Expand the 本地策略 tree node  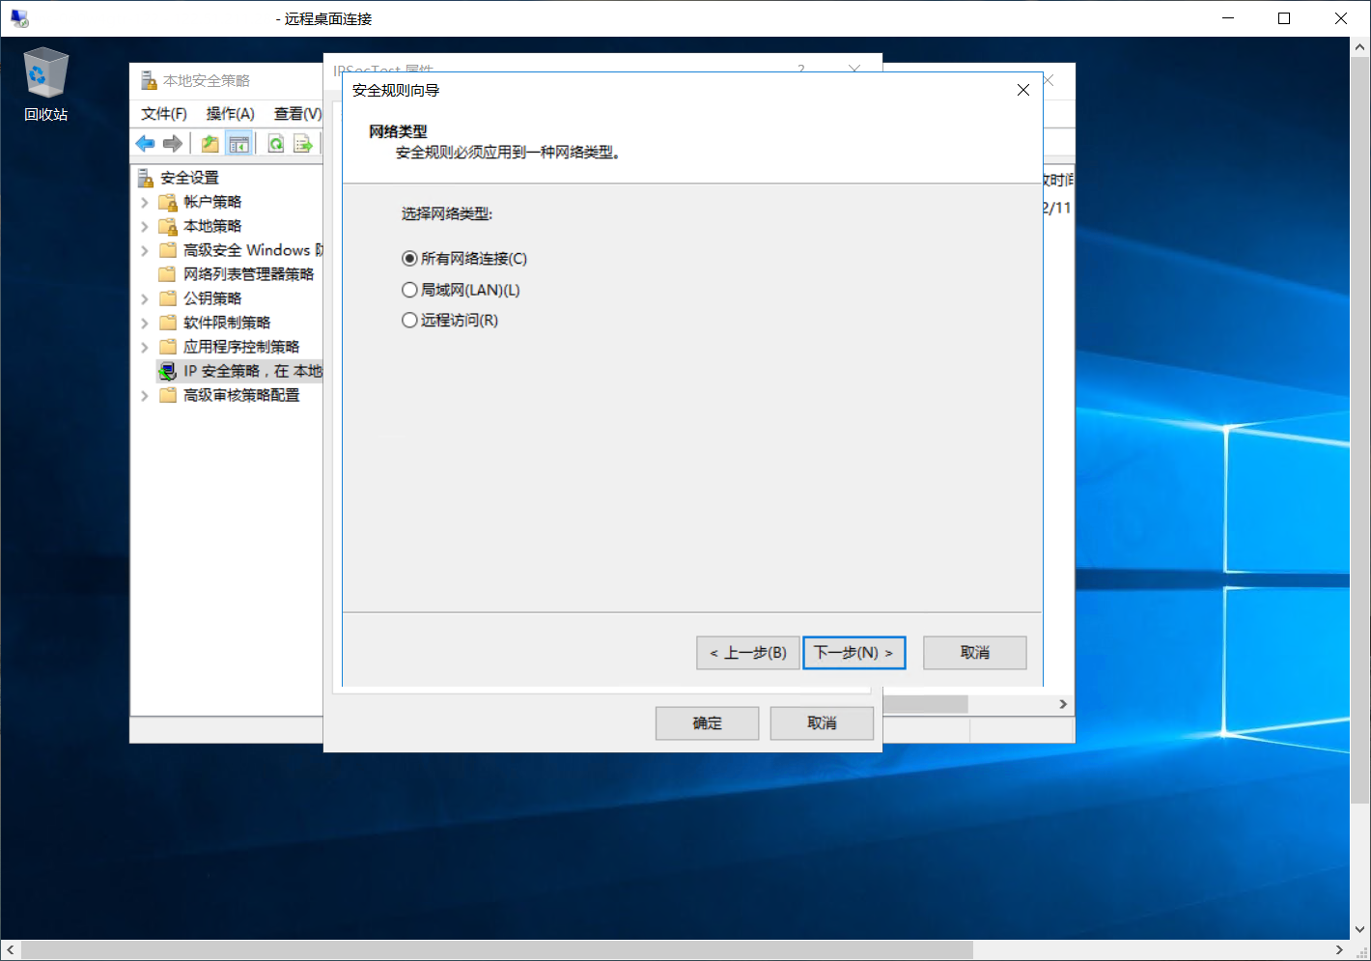[145, 226]
